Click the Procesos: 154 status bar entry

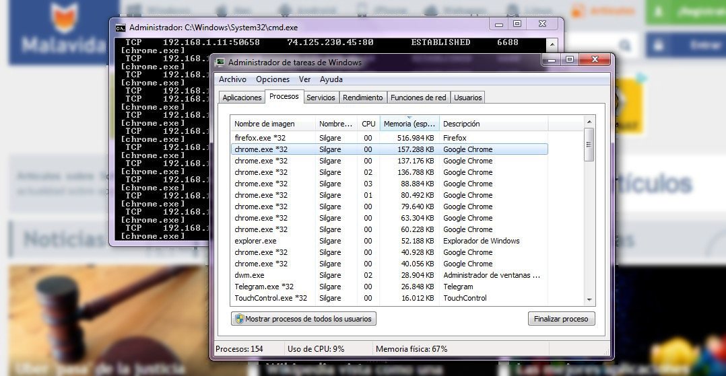[239, 348]
